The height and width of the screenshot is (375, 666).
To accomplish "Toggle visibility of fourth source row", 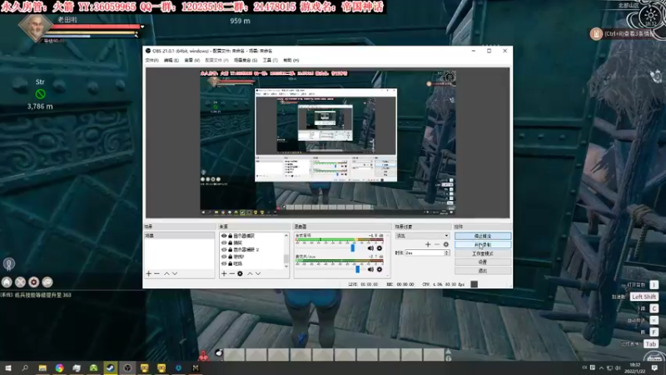I will click(x=224, y=257).
